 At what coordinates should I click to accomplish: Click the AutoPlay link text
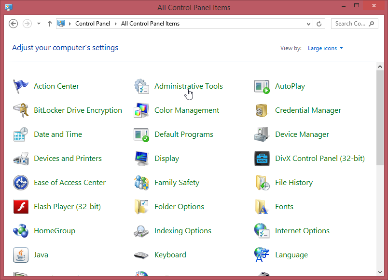tap(290, 86)
